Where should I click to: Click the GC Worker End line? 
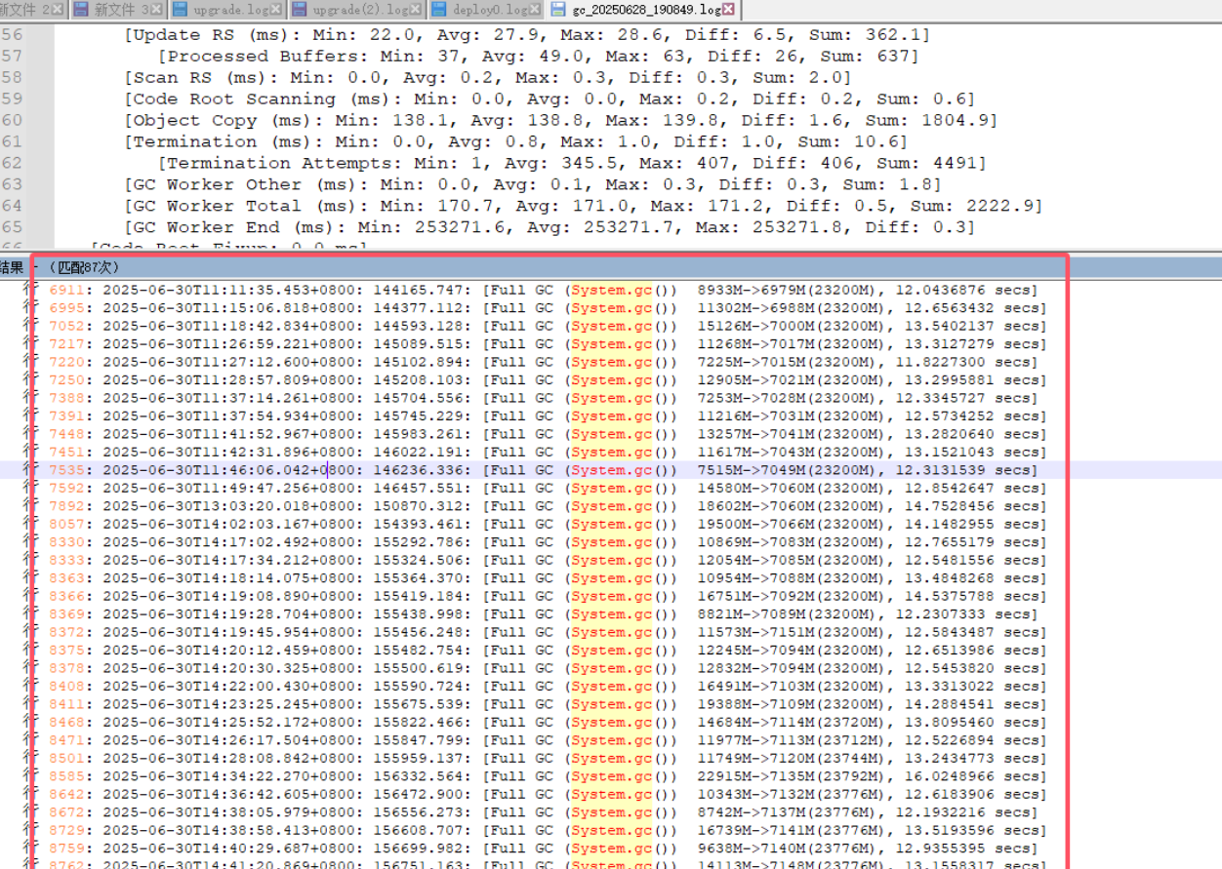pos(550,227)
